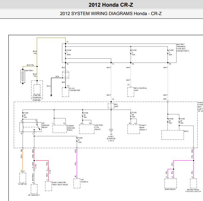
Task: Select the "2012 SYSTEM WIRING DIAGRAMS Honda - CR-Z" subtitle
Action: point(111,13)
